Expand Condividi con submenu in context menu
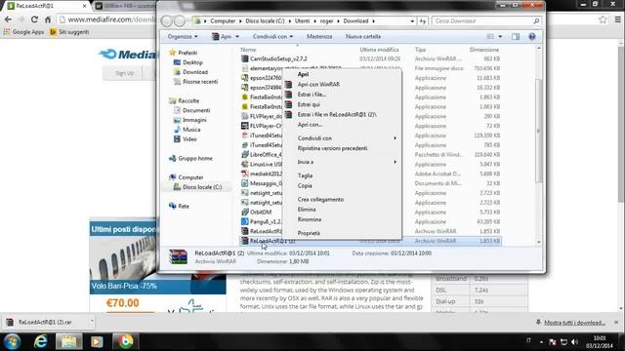Screen dimensions: 625x351 [342, 138]
